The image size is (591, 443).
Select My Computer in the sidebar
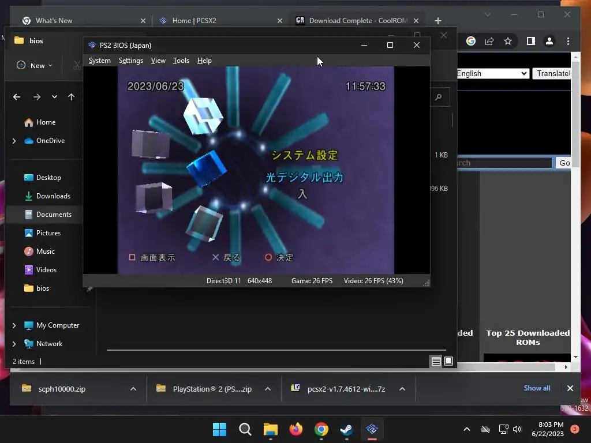[x=51, y=325]
